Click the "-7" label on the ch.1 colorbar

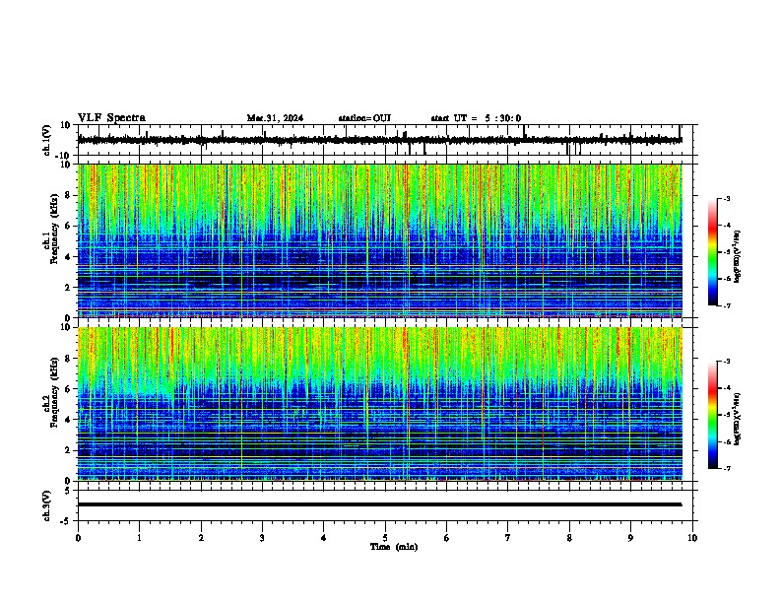727,306
